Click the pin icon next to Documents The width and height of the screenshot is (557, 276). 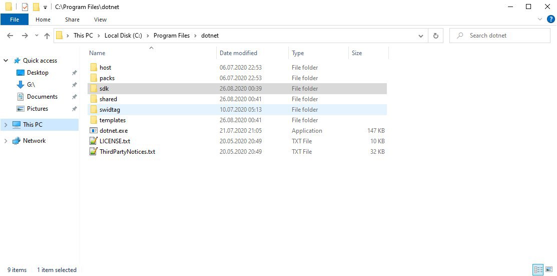tap(74, 97)
